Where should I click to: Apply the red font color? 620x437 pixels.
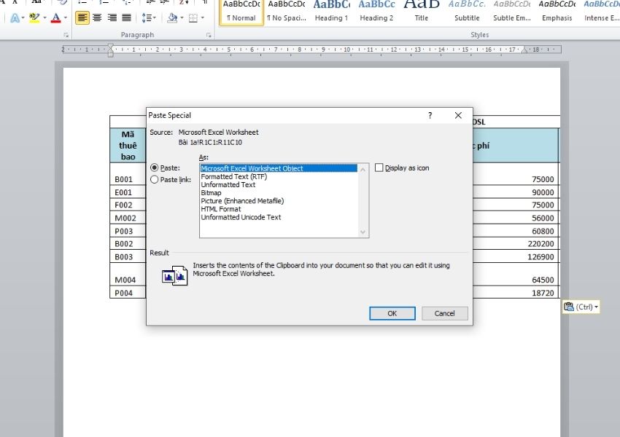point(56,17)
